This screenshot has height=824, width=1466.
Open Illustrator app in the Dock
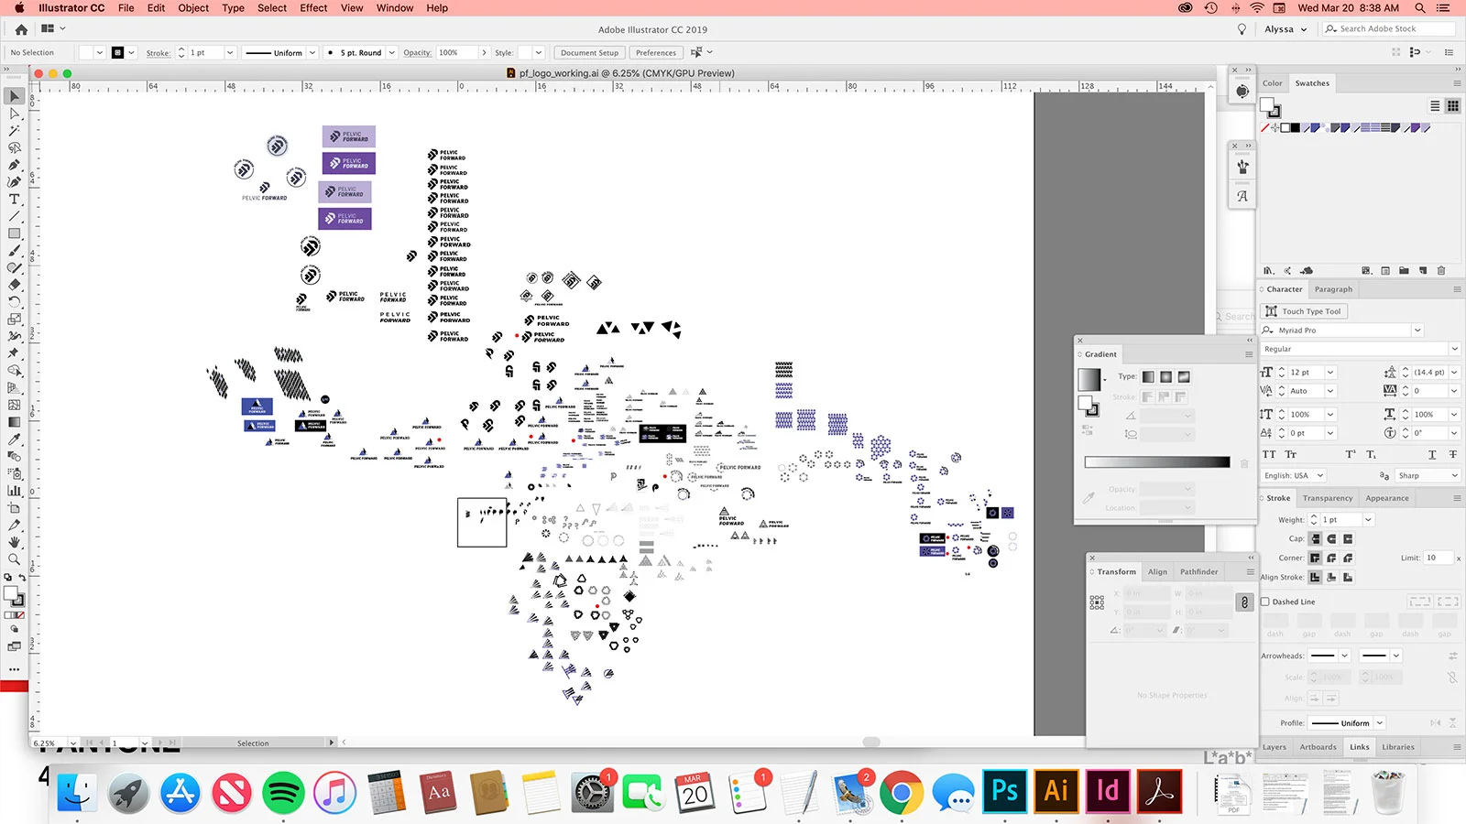(x=1056, y=790)
